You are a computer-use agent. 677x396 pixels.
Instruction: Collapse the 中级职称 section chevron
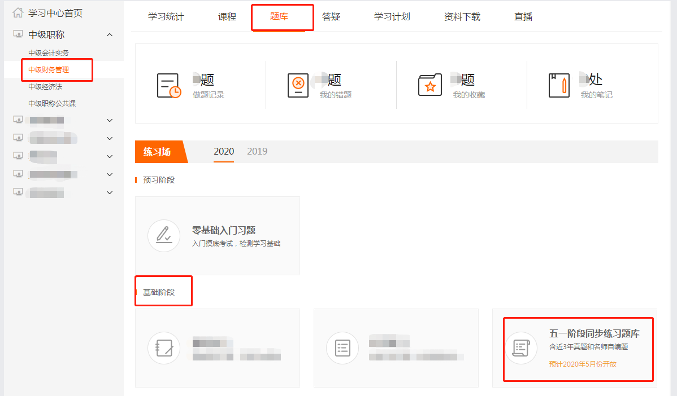pyautogui.click(x=109, y=34)
